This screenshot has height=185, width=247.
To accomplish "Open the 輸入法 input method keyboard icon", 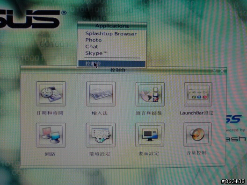I will click(101, 94).
